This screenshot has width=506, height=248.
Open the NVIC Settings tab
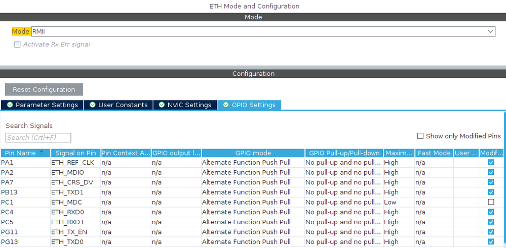pos(185,105)
